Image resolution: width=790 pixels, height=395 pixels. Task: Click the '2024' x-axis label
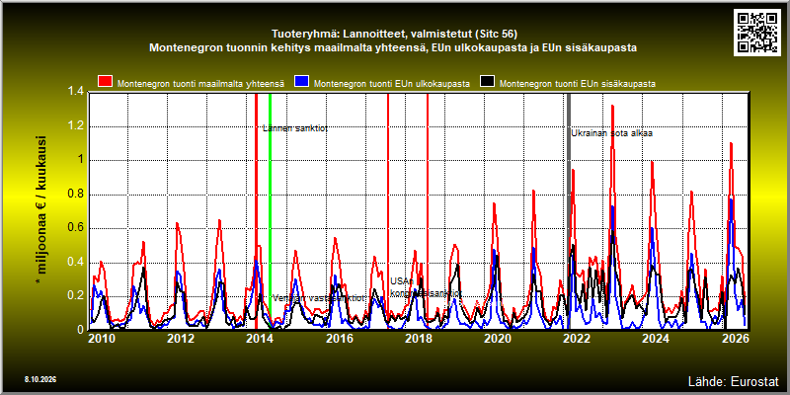(656, 339)
